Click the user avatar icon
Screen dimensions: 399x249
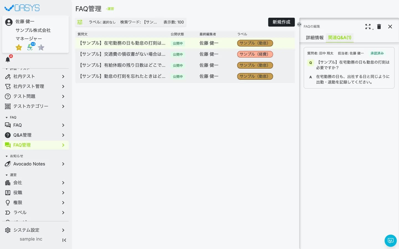[9, 22]
